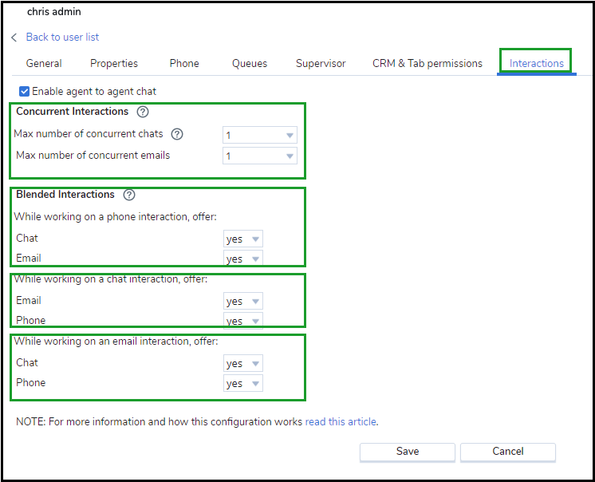
Task: Open Phone dropdown under email interaction
Action: point(242,383)
